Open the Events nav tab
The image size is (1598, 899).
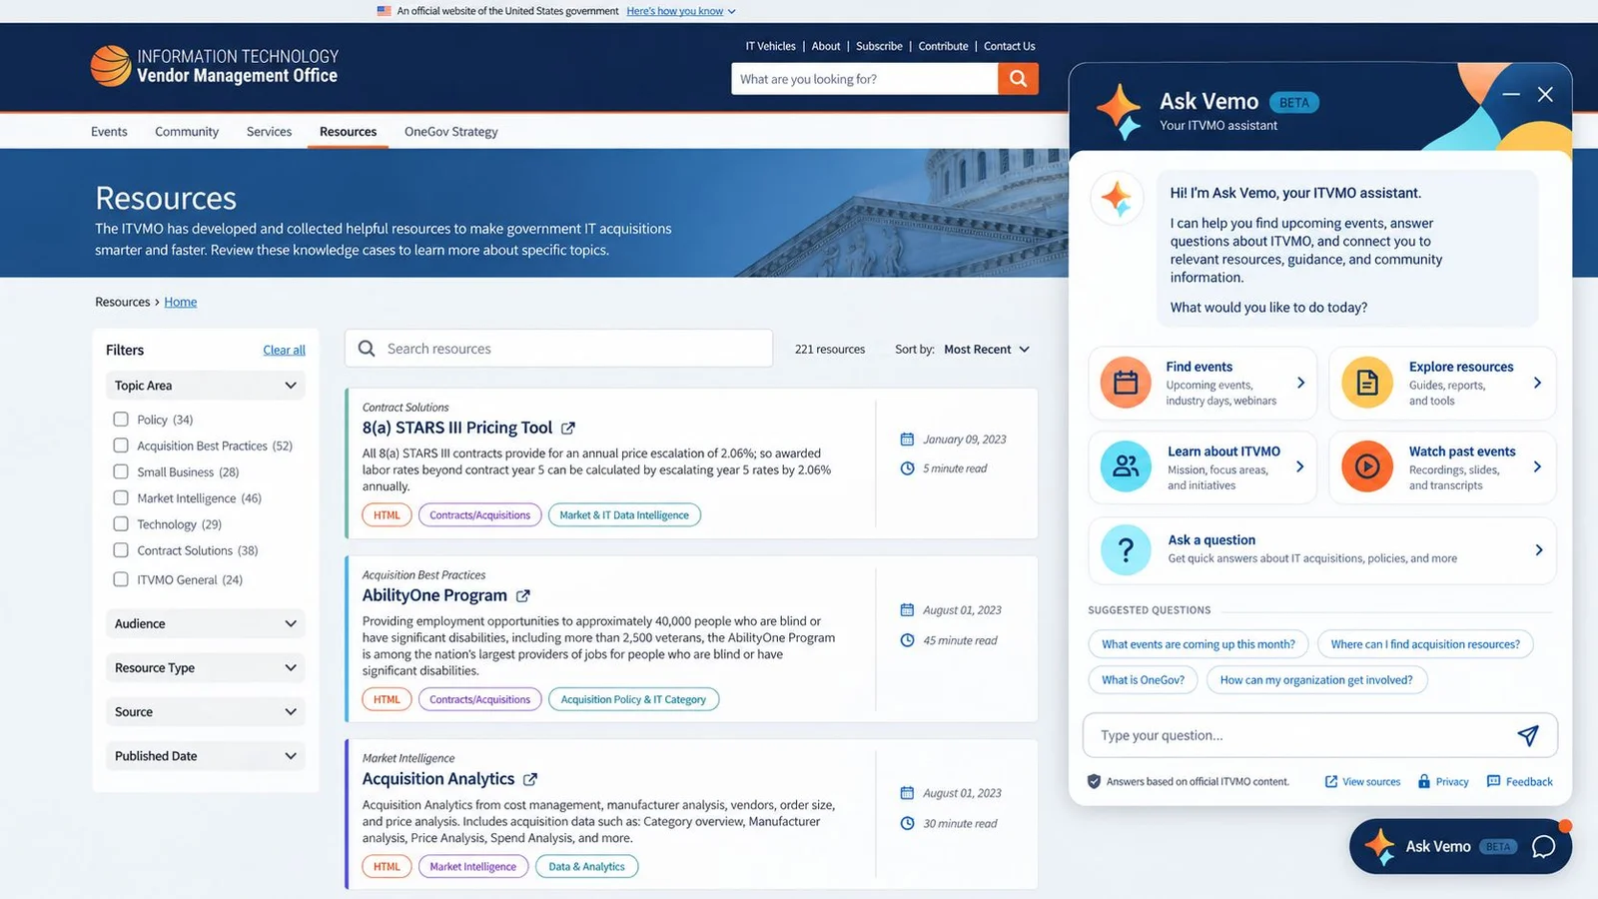click(109, 132)
